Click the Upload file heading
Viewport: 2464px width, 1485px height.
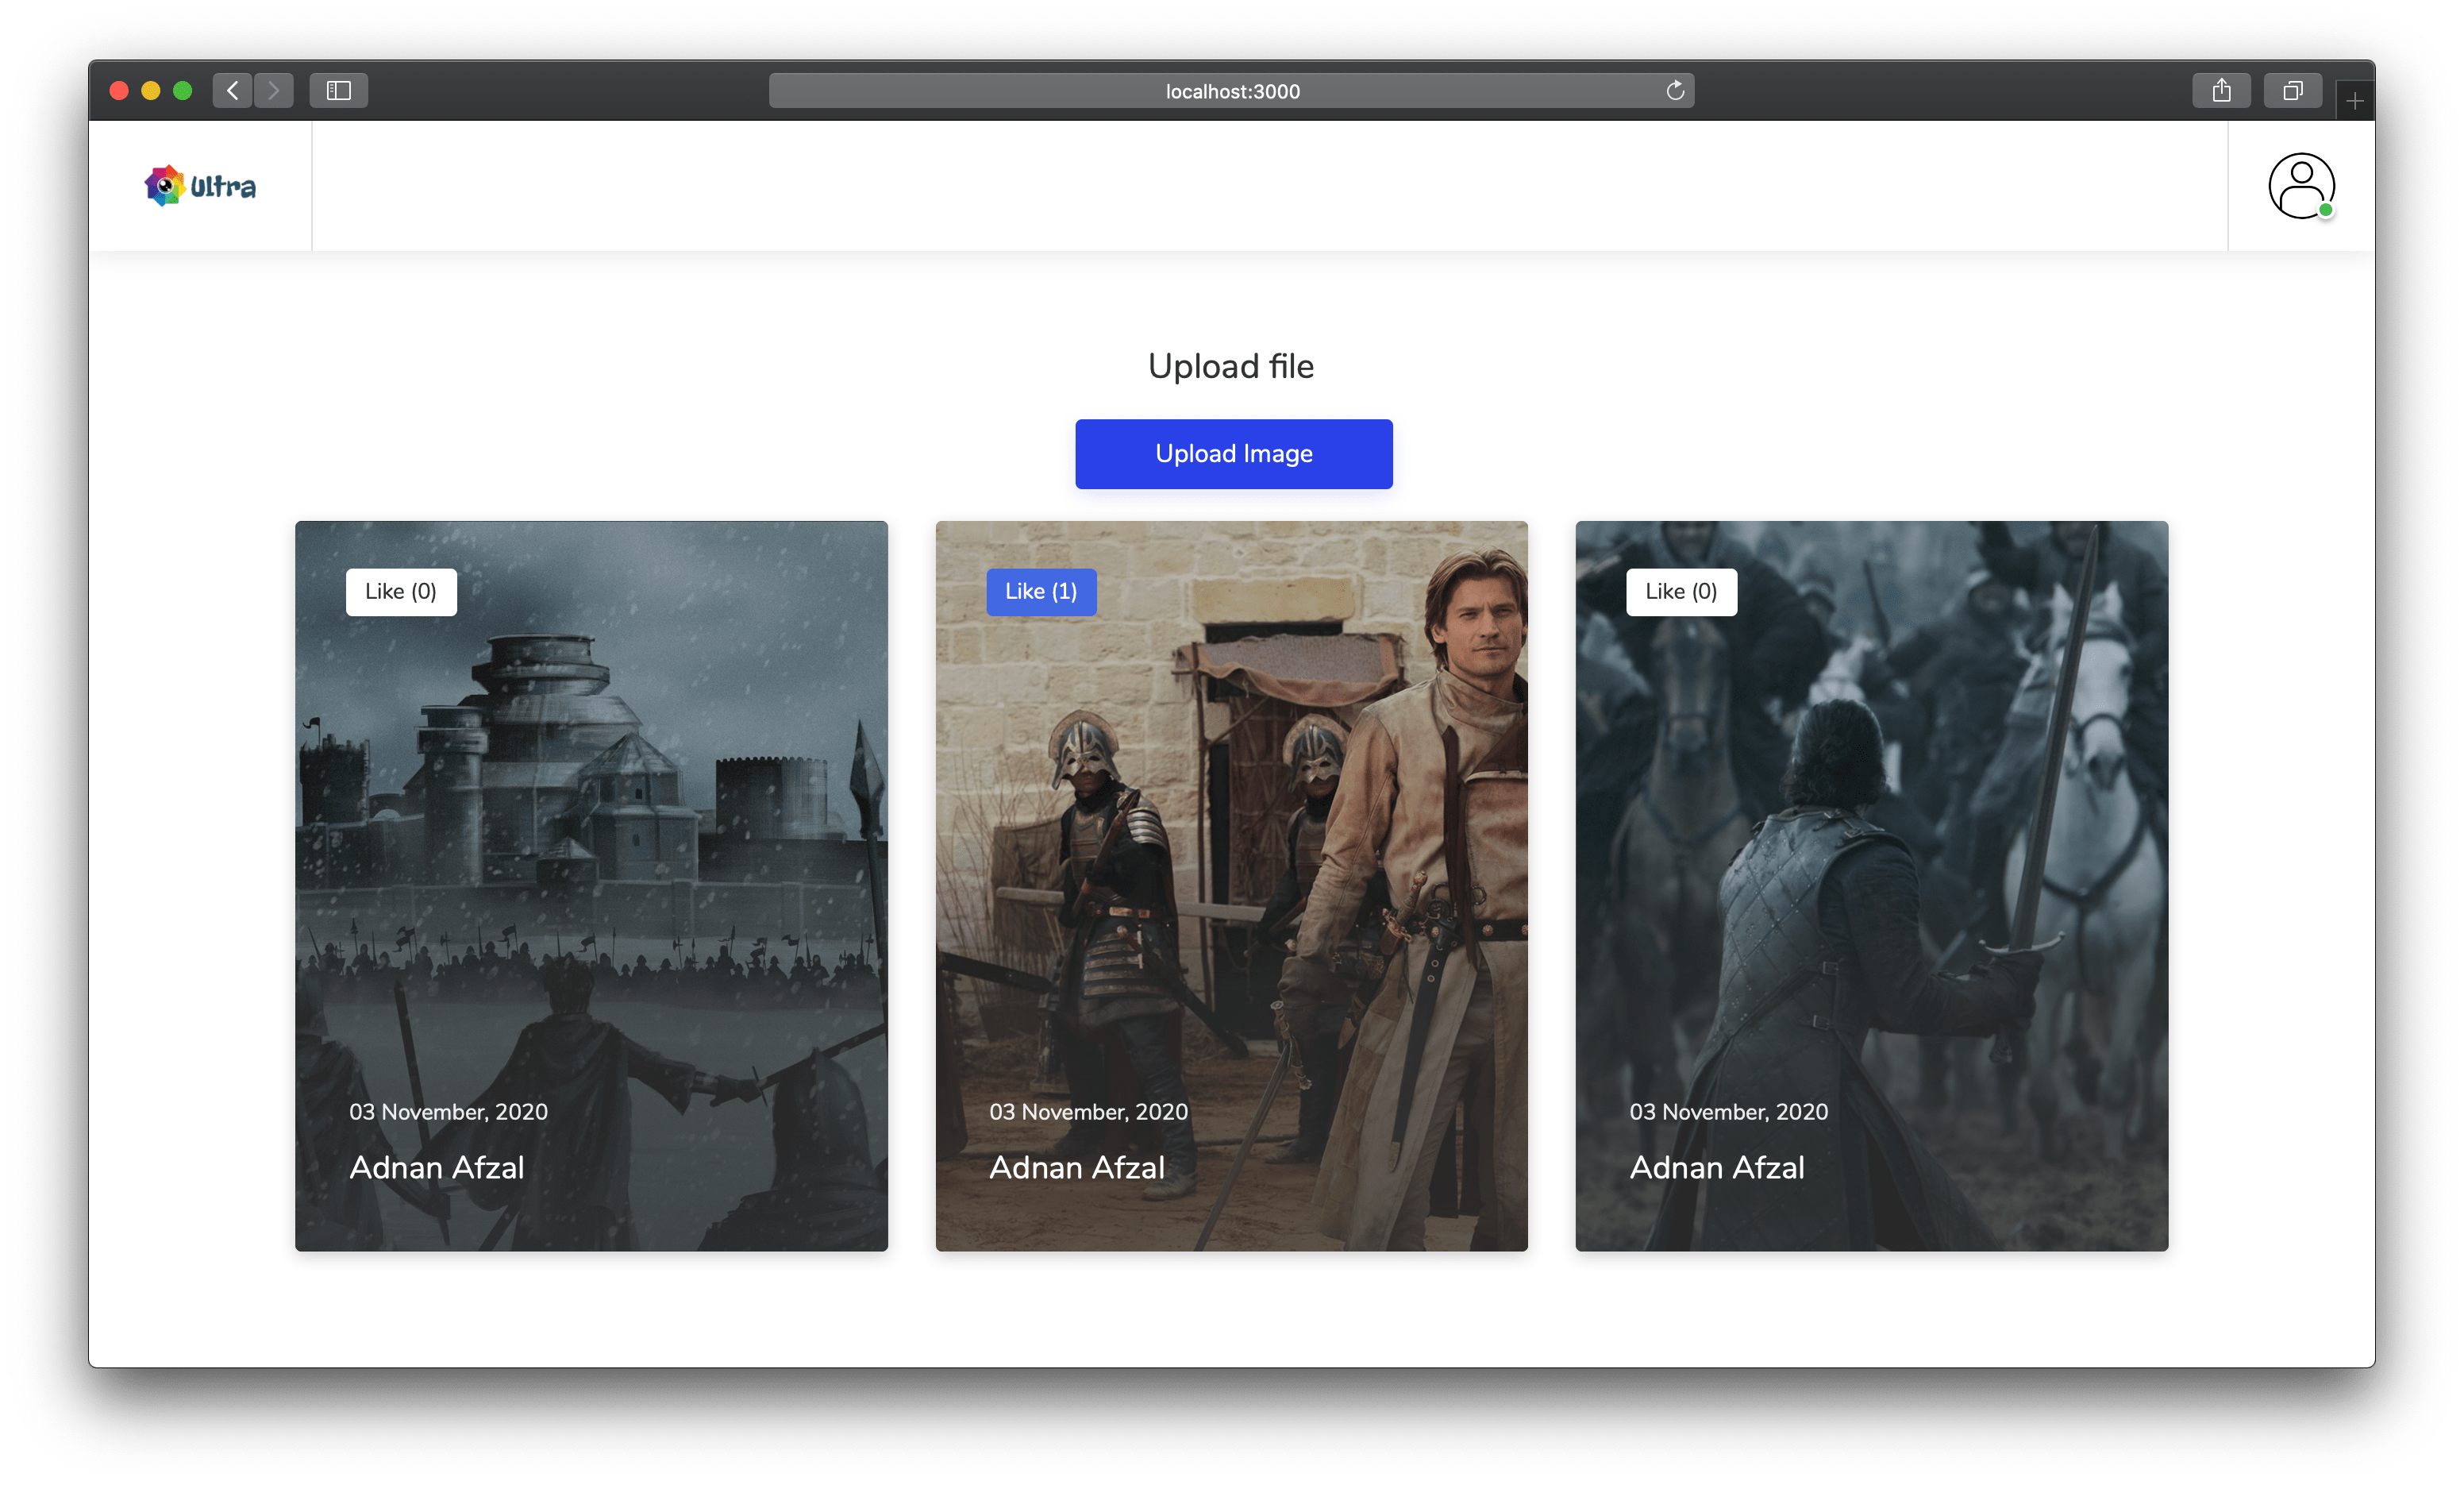click(x=1231, y=366)
